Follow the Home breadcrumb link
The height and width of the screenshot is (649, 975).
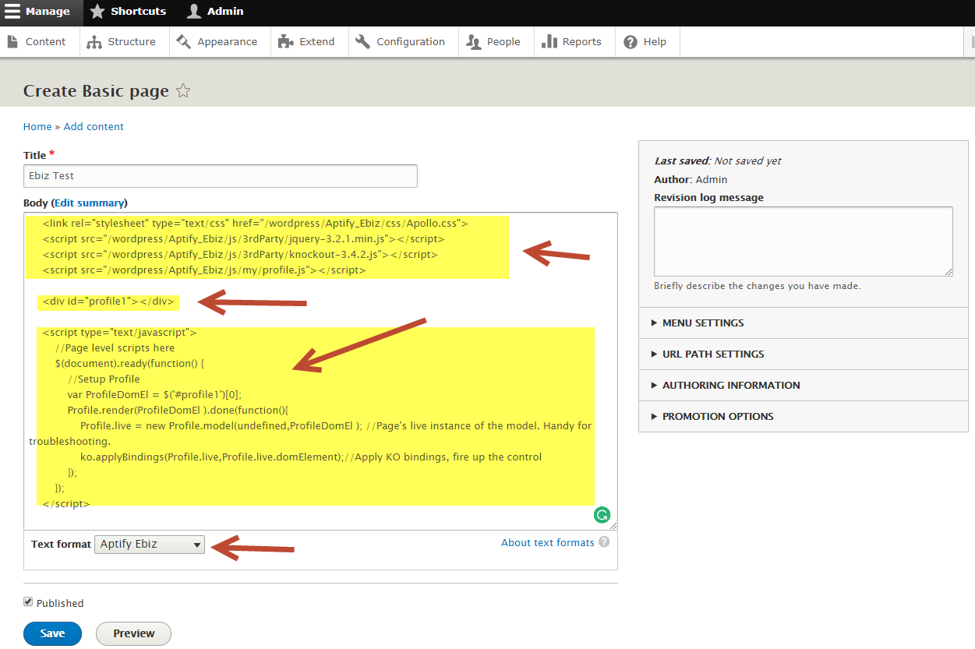point(37,126)
